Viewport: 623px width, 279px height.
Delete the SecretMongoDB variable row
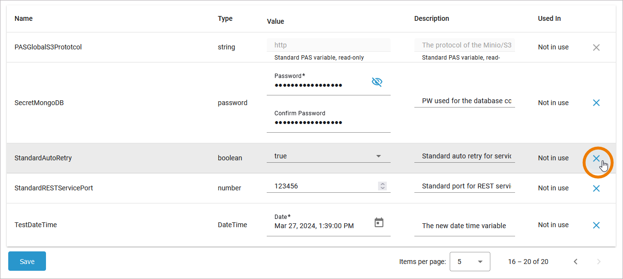(x=596, y=103)
